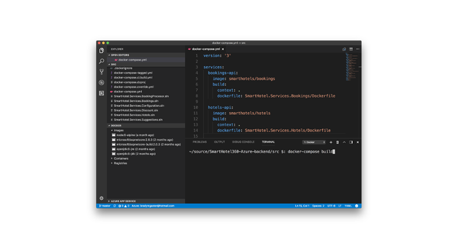The height and width of the screenshot is (238, 458).
Task: Open the Search view in activity bar
Action: (101, 61)
